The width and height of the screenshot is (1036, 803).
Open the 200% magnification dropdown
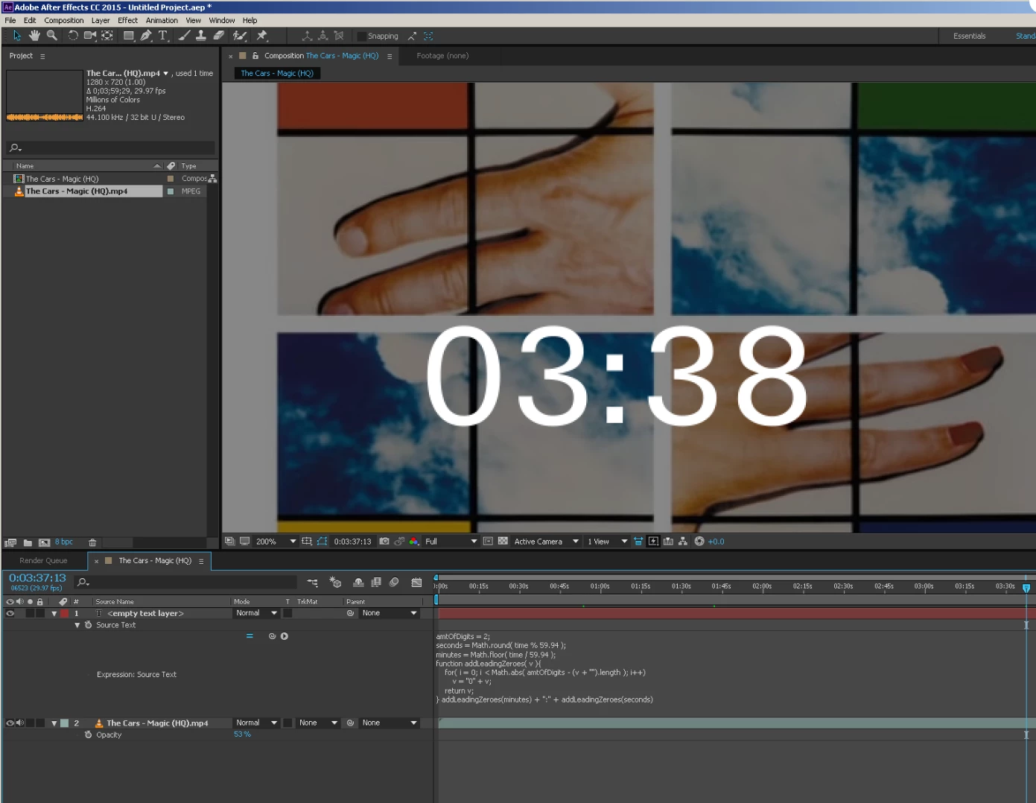click(x=276, y=542)
